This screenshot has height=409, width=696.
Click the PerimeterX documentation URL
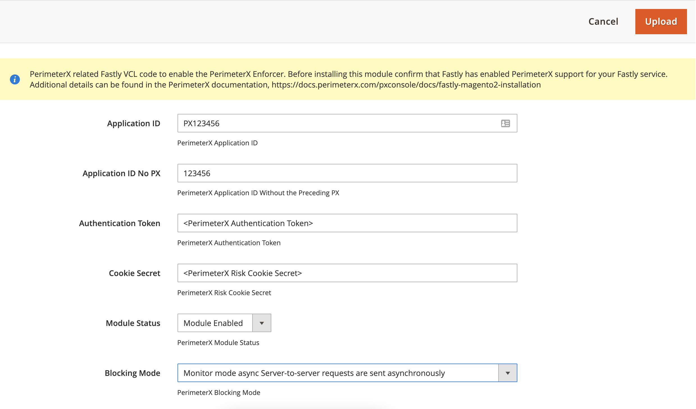pos(406,85)
